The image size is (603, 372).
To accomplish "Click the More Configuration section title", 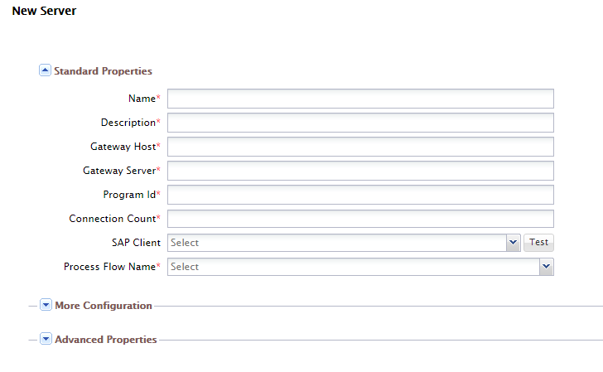I will (104, 306).
